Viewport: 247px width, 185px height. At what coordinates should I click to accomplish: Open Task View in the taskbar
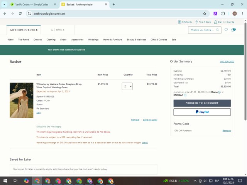click(15, 181)
